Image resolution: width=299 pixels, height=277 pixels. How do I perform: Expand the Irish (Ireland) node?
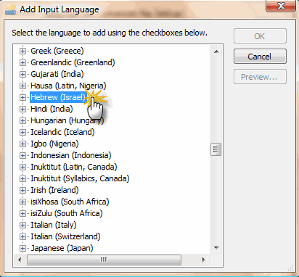tap(22, 190)
